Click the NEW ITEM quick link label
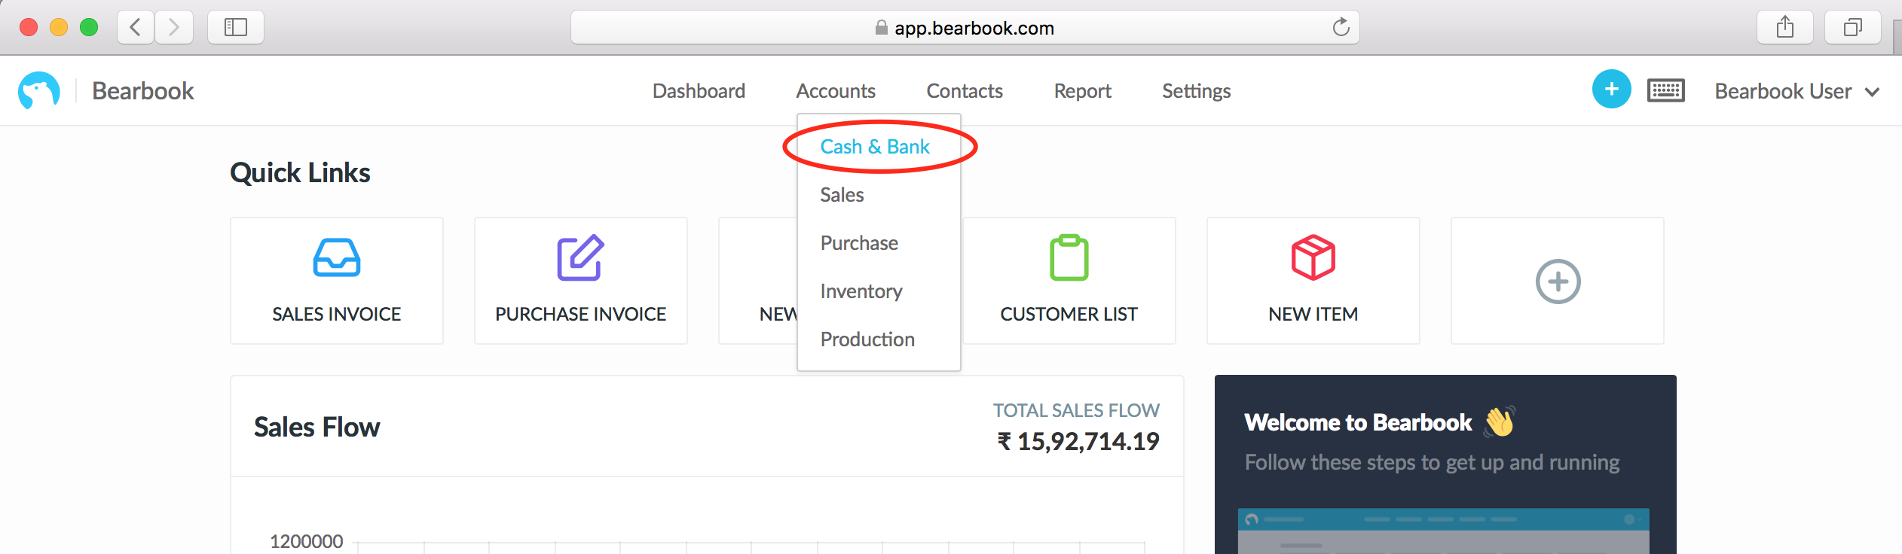The height and width of the screenshot is (554, 1902). (x=1313, y=314)
